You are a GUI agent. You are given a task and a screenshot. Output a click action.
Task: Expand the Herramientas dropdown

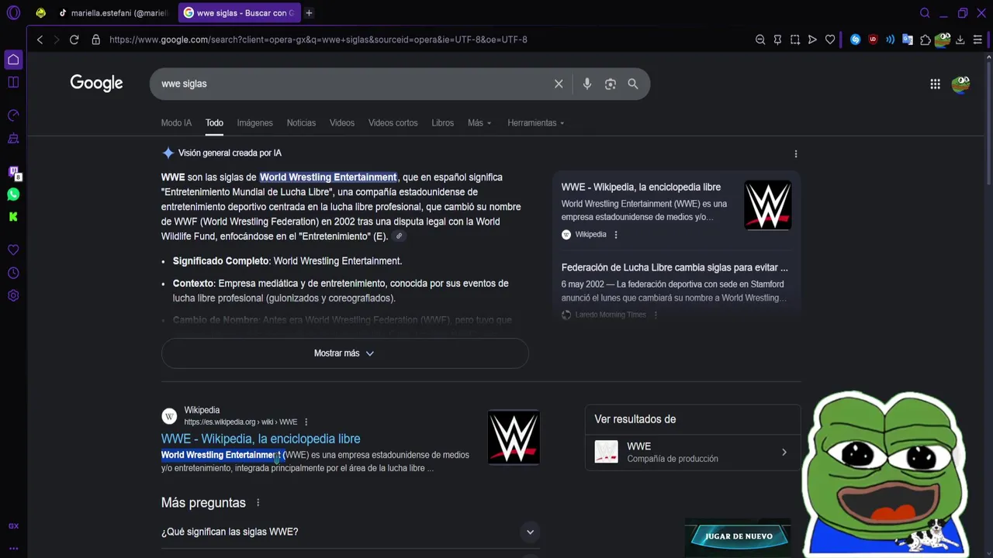(x=536, y=122)
